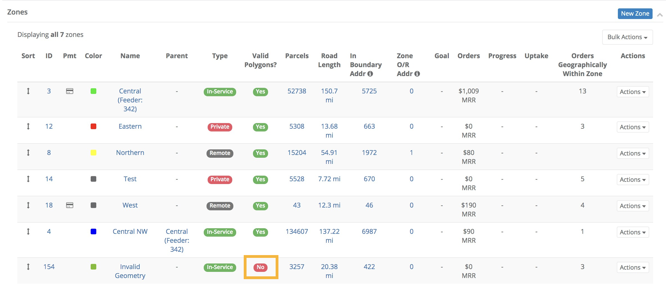Click the red color swatch for Eastern
The height and width of the screenshot is (292, 666).
[93, 126]
